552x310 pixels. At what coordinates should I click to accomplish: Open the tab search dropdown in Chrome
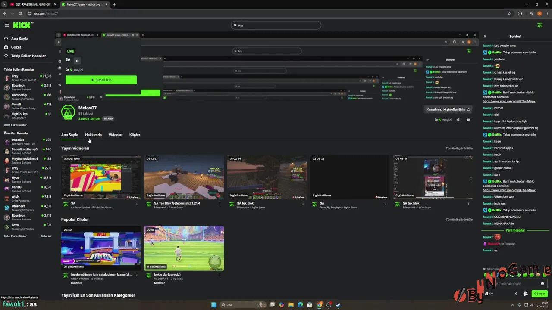pos(4,4)
